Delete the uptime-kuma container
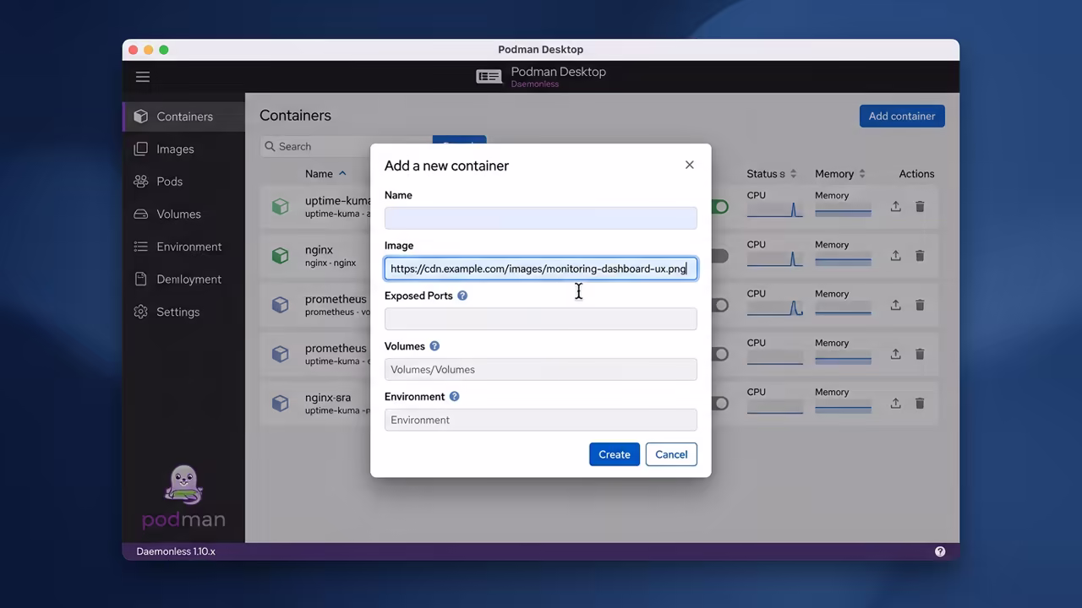The width and height of the screenshot is (1082, 608). click(x=920, y=206)
